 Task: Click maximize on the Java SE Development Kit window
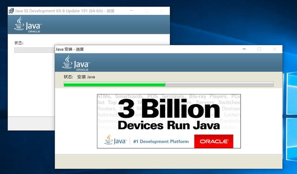pos(147,11)
